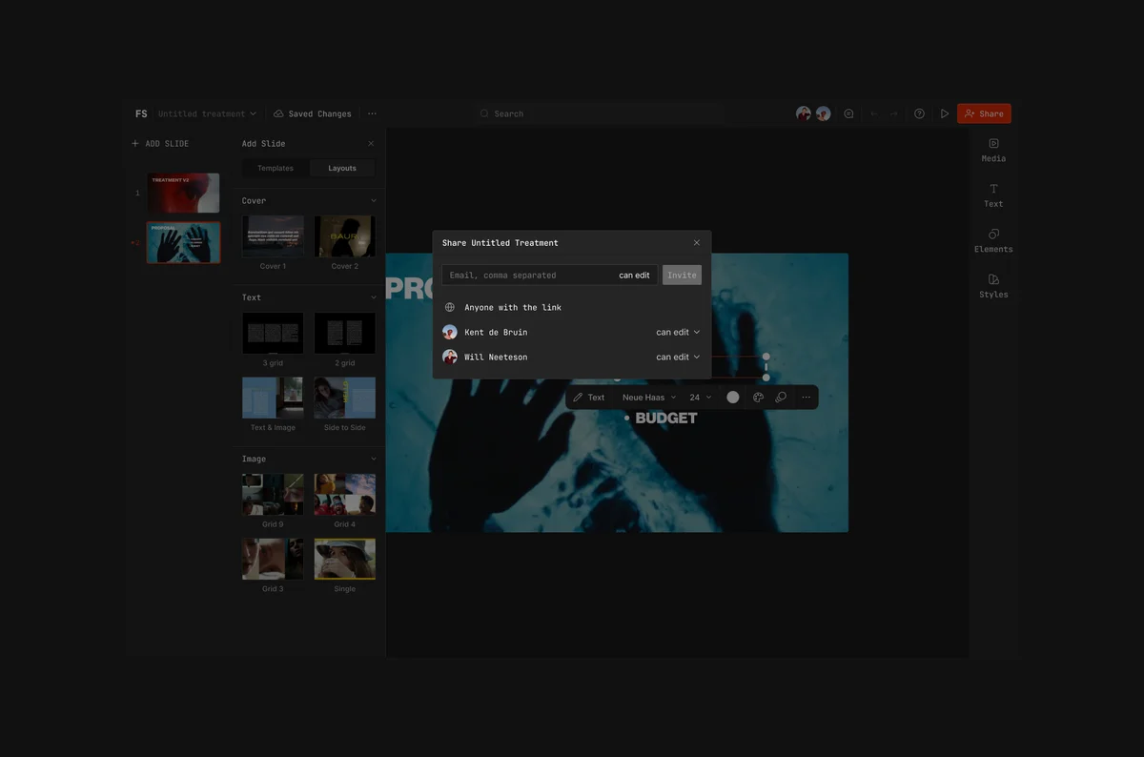Click Kent de Bruin's avatar in dialog
Viewport: 1144px width, 757px height.
tap(450, 332)
